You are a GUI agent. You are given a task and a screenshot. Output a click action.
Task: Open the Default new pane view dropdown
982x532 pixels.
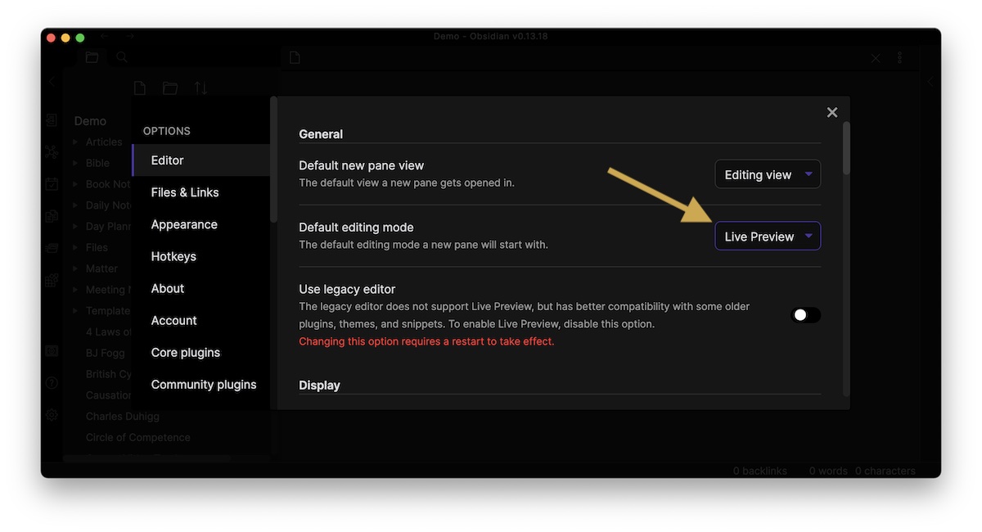pyautogui.click(x=768, y=174)
